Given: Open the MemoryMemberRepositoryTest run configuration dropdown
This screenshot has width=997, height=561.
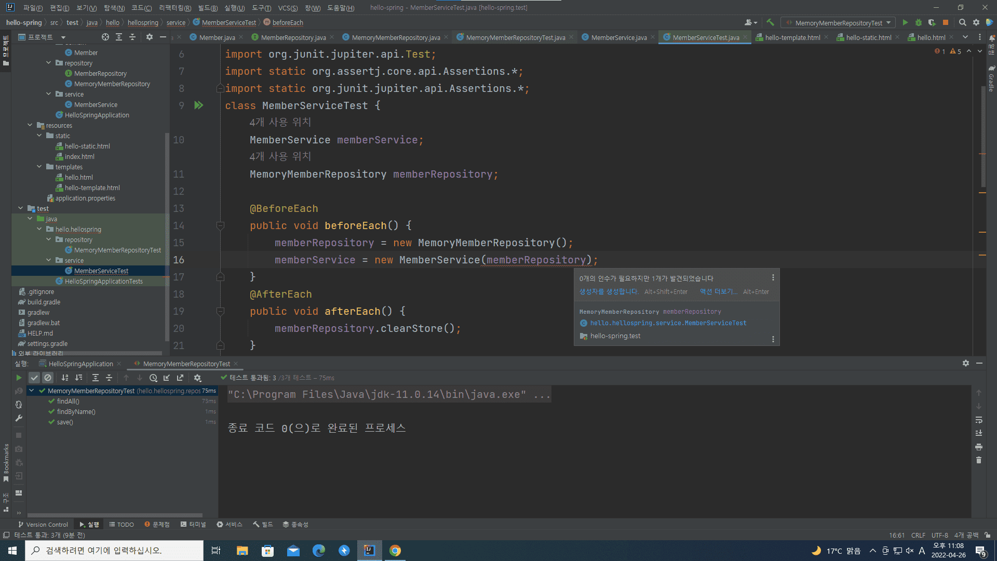Looking at the screenshot, I should [839, 23].
